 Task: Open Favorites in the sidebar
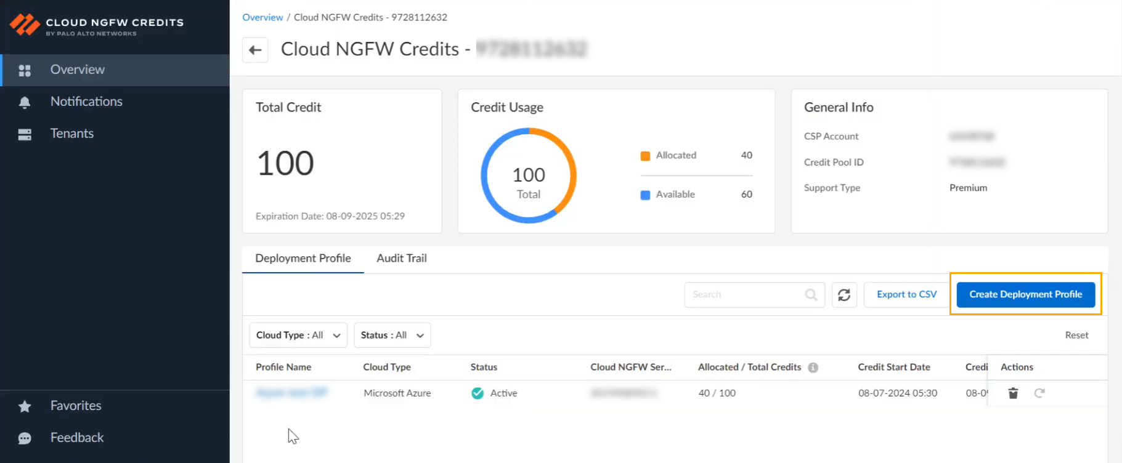[x=115, y=406]
